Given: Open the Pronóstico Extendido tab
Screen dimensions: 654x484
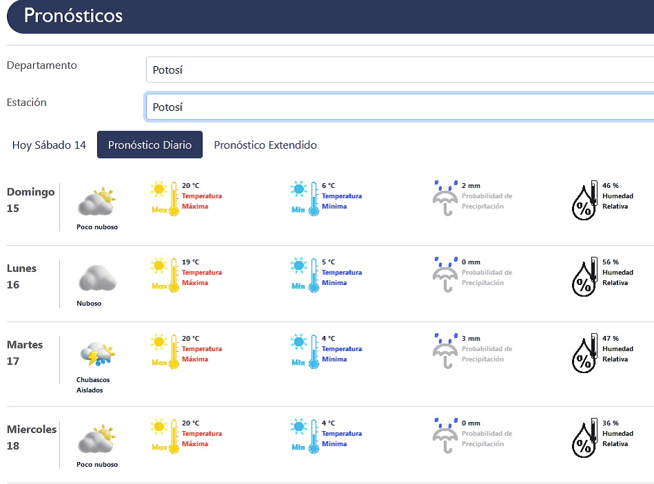Looking at the screenshot, I should 265,145.
